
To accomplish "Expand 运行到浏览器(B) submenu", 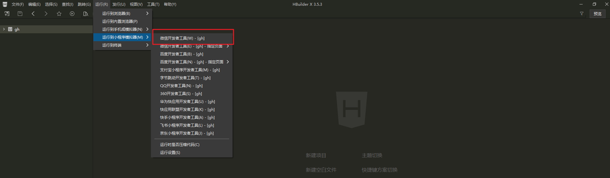I will point(123,13).
